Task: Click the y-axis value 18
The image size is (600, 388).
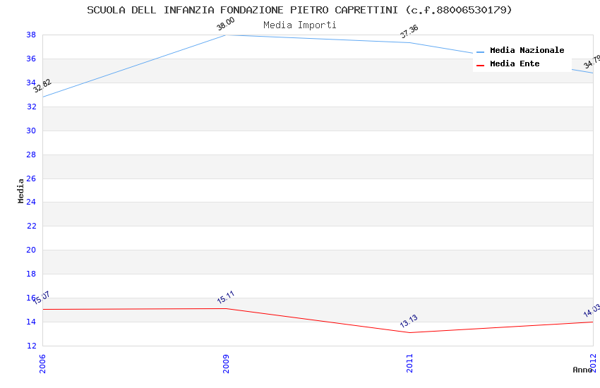Action: coord(31,274)
